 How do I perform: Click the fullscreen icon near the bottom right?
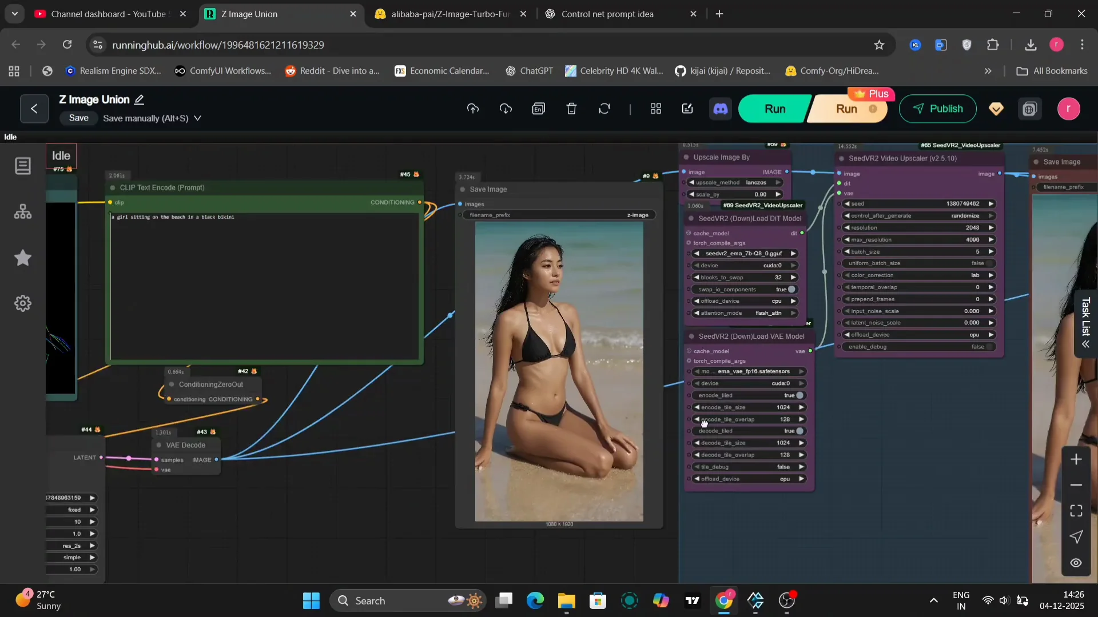[1076, 511]
